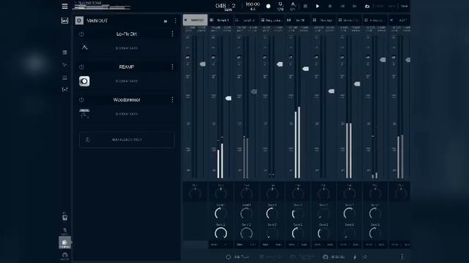
Task: Click the 048 : 2 position display
Action: tap(226, 7)
